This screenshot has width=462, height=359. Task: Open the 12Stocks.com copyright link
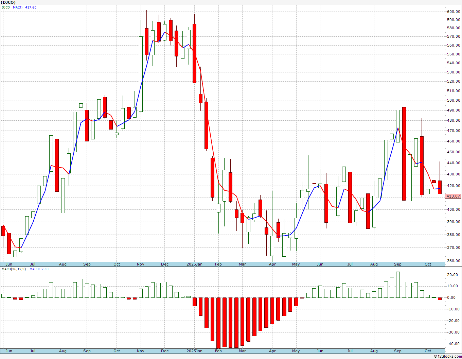[x=448, y=356]
